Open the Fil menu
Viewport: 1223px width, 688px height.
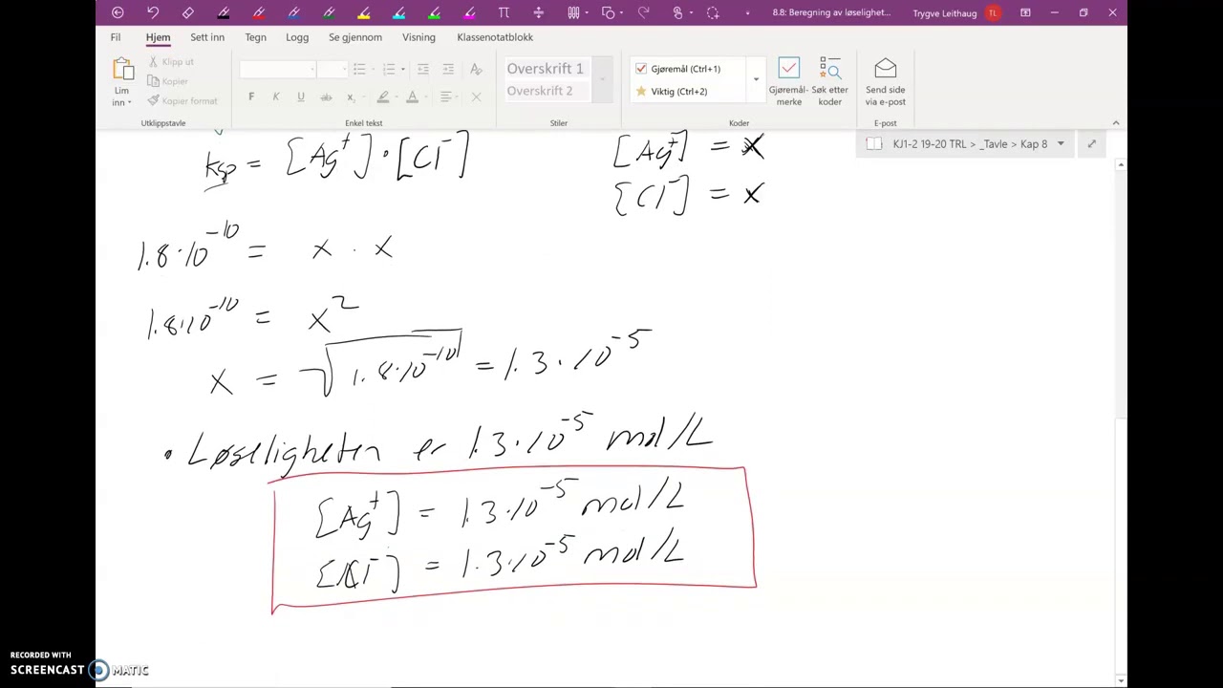(115, 37)
